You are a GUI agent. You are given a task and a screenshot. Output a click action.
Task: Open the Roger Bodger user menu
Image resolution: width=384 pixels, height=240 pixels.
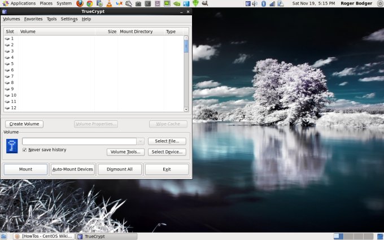(356, 3)
